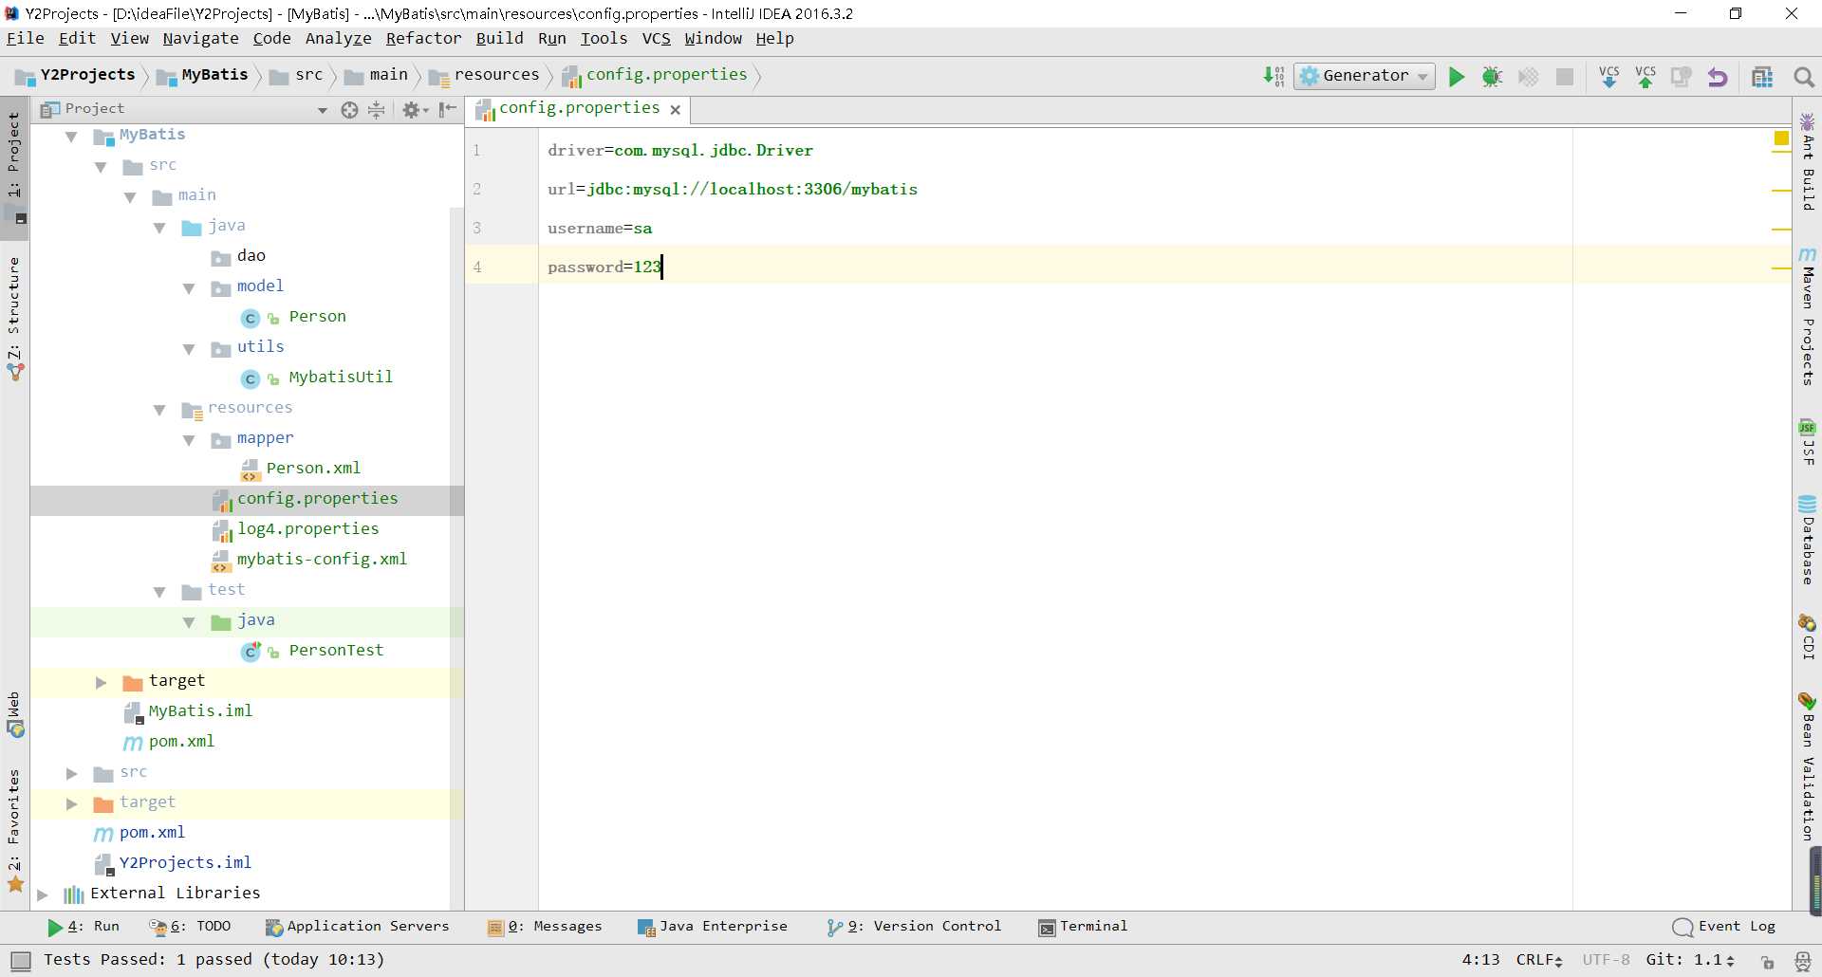Screen dimensions: 1822x977
Task: Start debugging with the bug icon
Action: point(1492,77)
